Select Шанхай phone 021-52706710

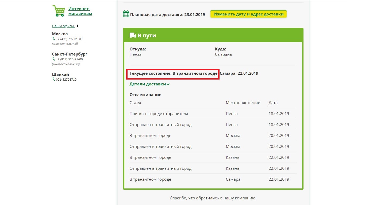coord(66,80)
